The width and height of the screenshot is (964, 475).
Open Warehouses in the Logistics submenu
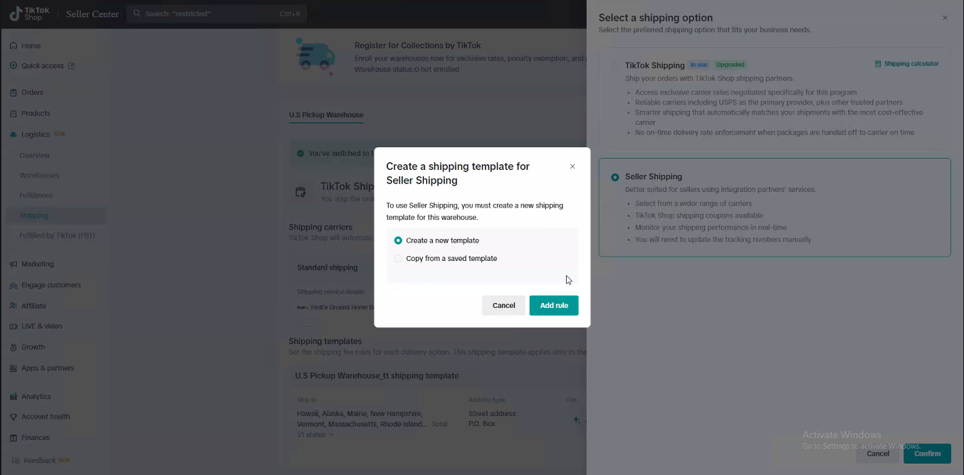39,176
